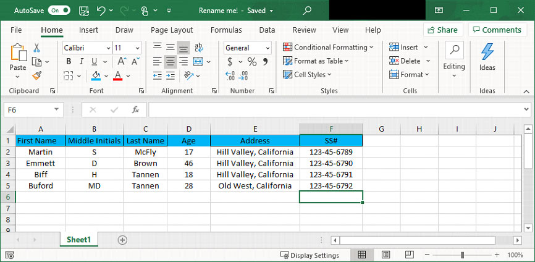Expand the Name Box dropdown arrow
The width and height of the screenshot is (535, 262).
coord(56,110)
